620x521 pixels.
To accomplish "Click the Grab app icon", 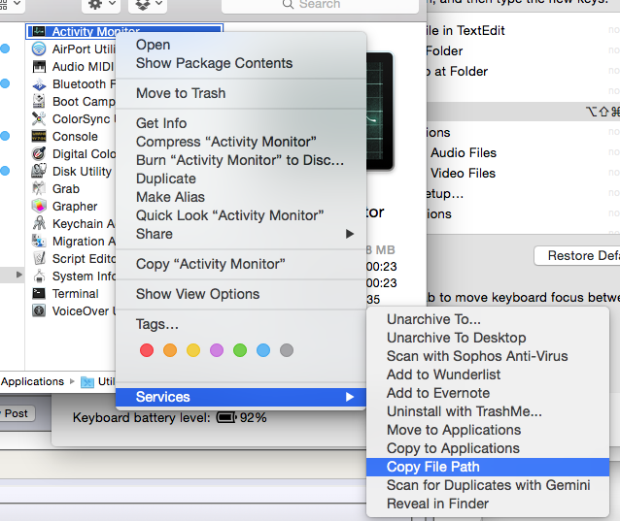I will pos(39,188).
